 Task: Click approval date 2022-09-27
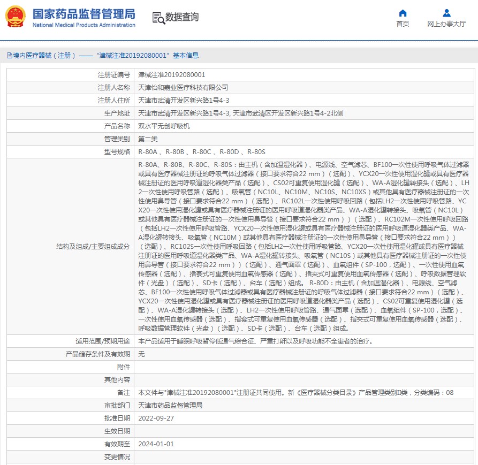pyautogui.click(x=156, y=418)
